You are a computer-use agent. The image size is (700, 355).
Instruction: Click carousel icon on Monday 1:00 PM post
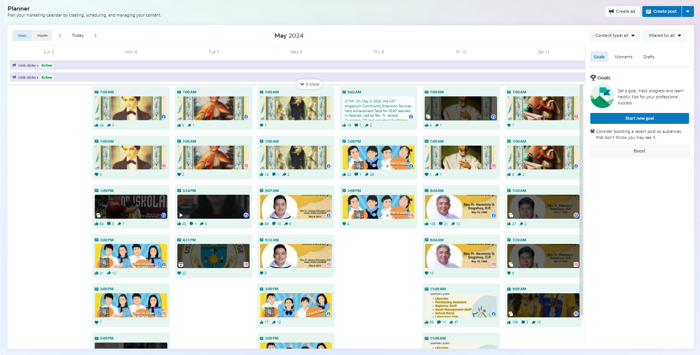[x=98, y=215]
